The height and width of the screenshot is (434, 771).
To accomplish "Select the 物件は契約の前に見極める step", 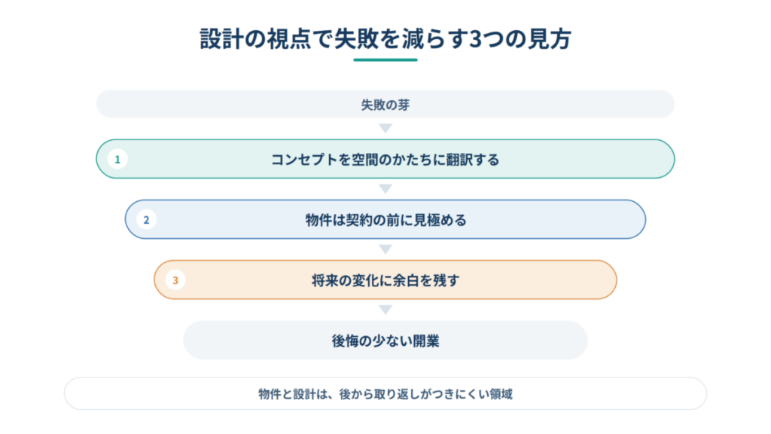I will (385, 219).
